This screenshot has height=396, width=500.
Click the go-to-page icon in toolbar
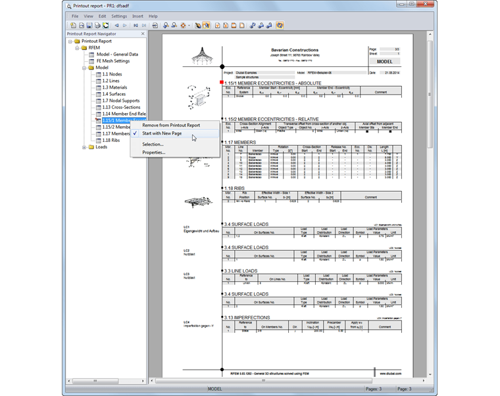(x=155, y=26)
